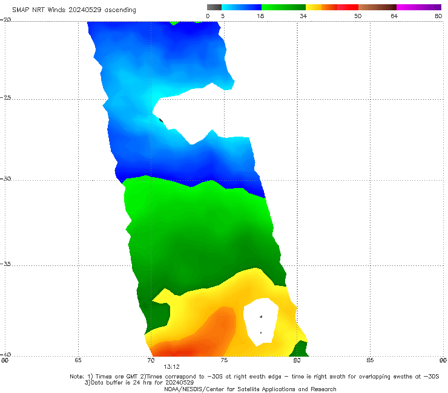Click the latitude label '-35'
This screenshot has width=448, height=393.
point(5,264)
